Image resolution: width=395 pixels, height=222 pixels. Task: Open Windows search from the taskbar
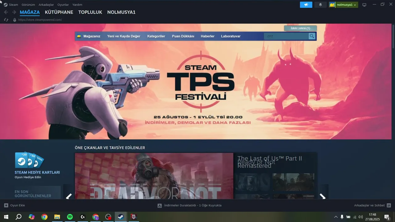pos(19,217)
